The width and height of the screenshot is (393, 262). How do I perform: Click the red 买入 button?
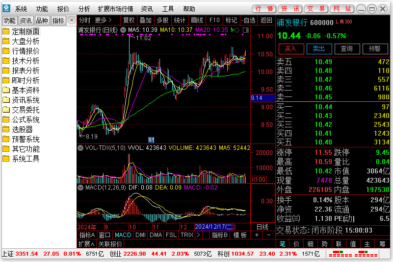pos(291,49)
